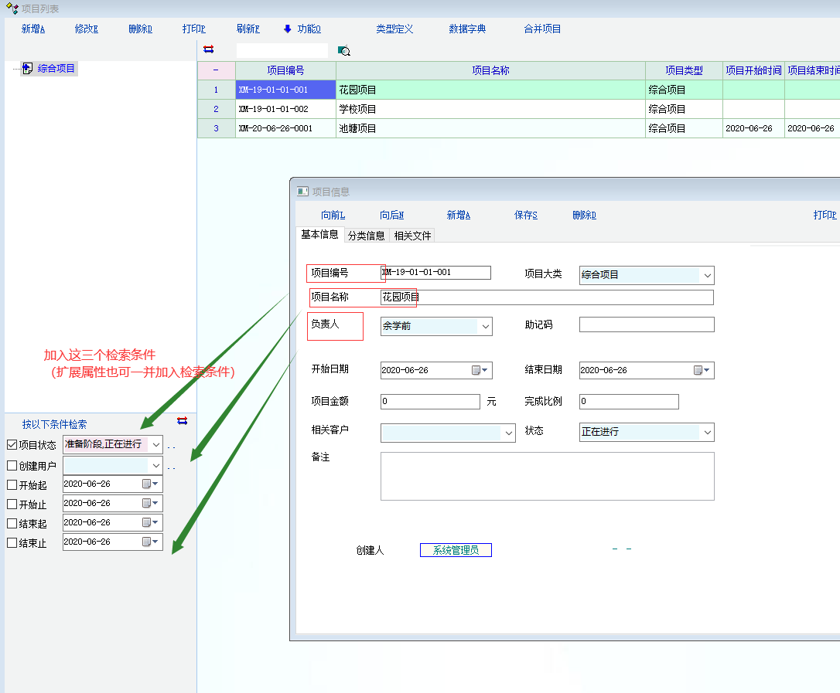This screenshot has width=840, height=693.
Task: Expand the 状态 dropdown showing 正在进行
Action: pyautogui.click(x=707, y=433)
